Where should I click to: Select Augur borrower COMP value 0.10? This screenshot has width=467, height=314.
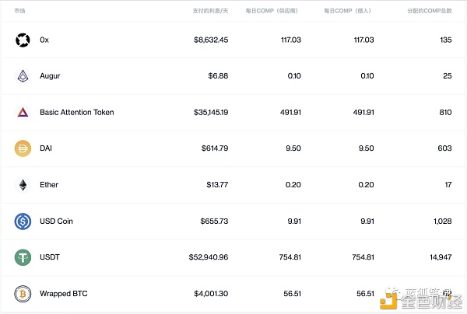pyautogui.click(x=367, y=76)
